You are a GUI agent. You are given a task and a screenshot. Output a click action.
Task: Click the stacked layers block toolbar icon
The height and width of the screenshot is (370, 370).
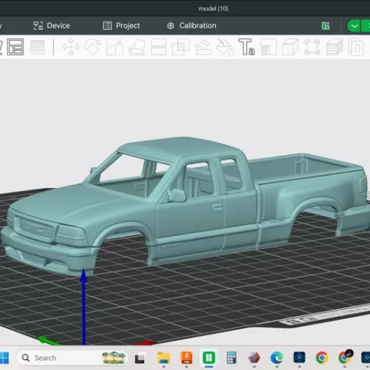point(335,47)
